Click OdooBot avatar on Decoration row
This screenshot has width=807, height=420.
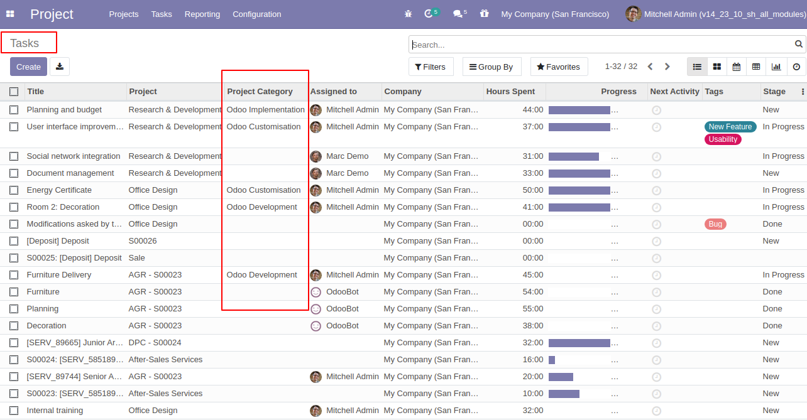316,326
